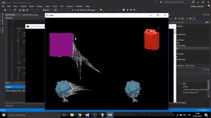The image size is (211, 118).
Task: Open the File menu
Action: click(x=3, y=6)
